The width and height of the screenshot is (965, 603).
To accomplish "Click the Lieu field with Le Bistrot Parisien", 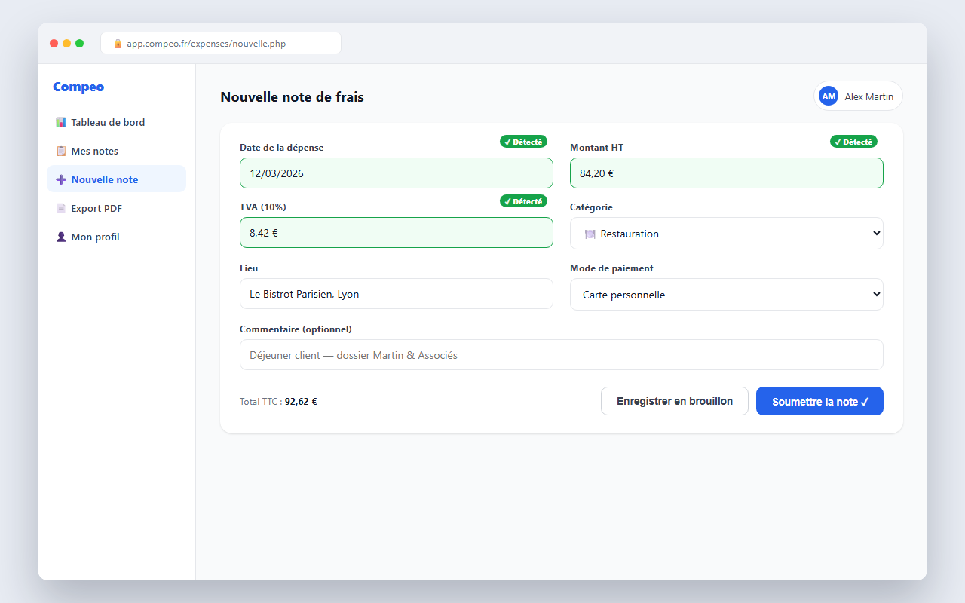I will tap(397, 294).
